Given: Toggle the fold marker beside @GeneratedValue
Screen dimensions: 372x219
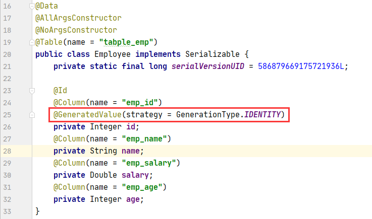Looking at the screenshot, I should (32, 116).
